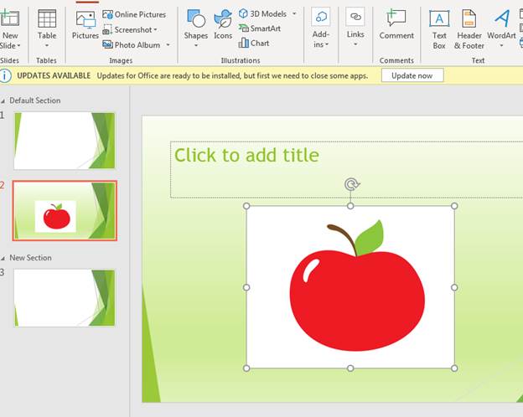Expand the Shapes dropdown arrow
523x417 pixels.
pyautogui.click(x=196, y=45)
